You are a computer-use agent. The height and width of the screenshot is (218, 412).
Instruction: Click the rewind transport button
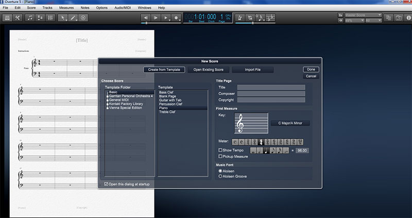(146, 18)
